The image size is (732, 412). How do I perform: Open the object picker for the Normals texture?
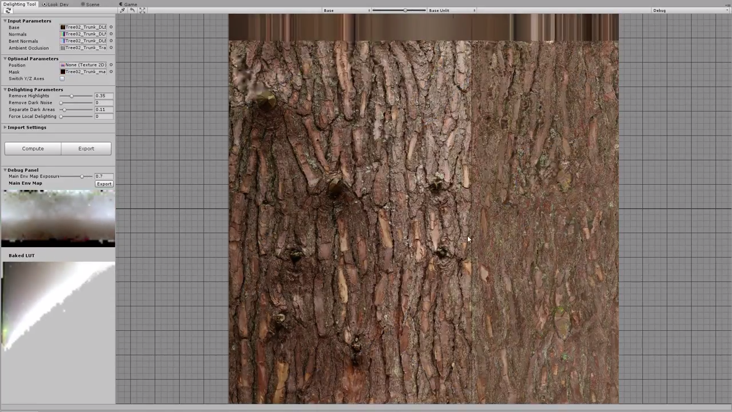(111, 34)
